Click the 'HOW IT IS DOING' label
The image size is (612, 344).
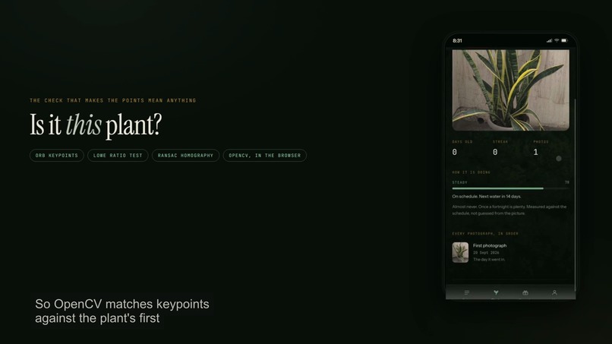click(x=471, y=172)
